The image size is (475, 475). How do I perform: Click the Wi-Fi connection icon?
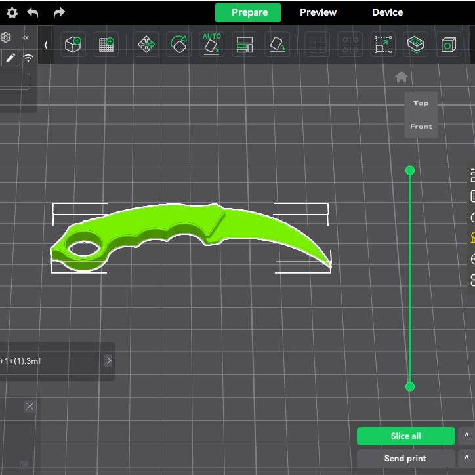pos(28,58)
